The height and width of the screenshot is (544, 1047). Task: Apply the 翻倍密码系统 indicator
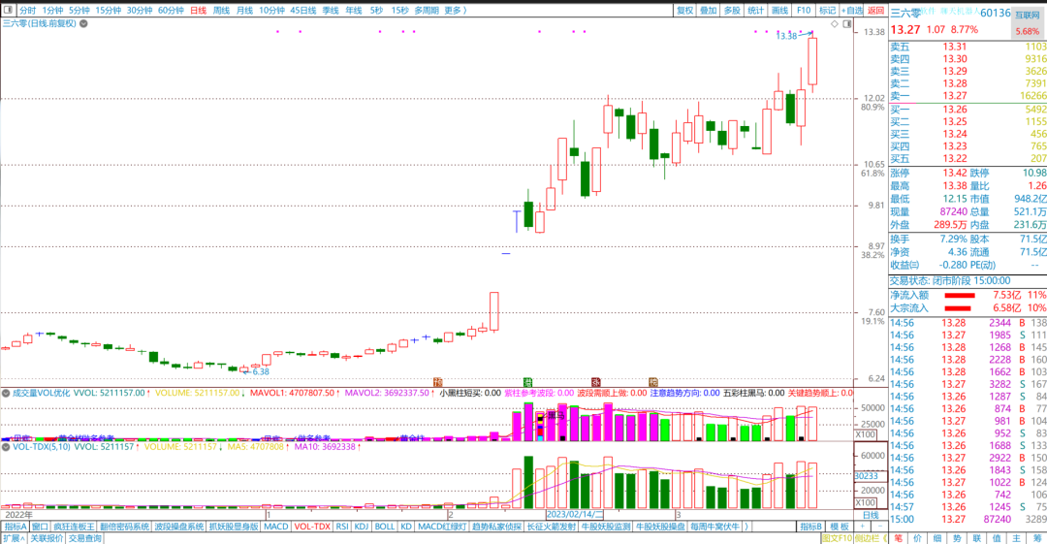click(124, 527)
